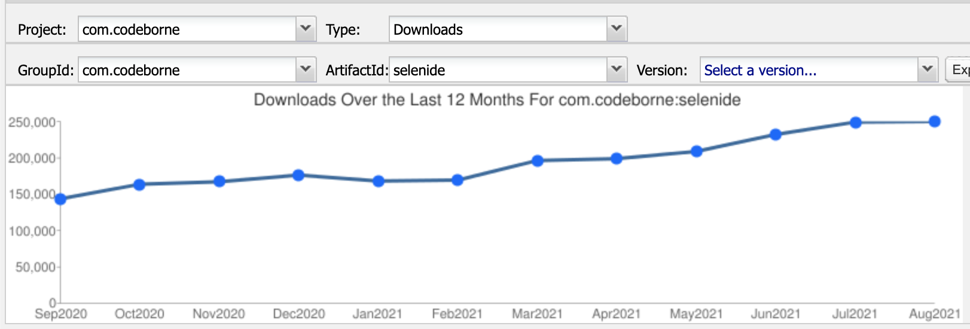The height and width of the screenshot is (329, 970).
Task: Click the Jul2021 data point
Action: tap(856, 123)
